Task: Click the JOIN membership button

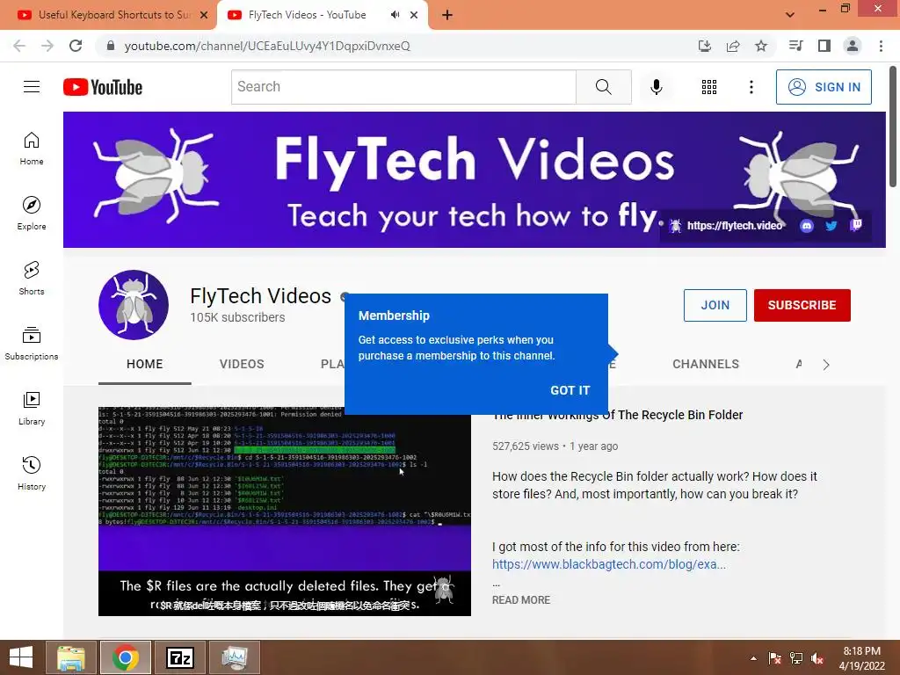Action: 715,305
